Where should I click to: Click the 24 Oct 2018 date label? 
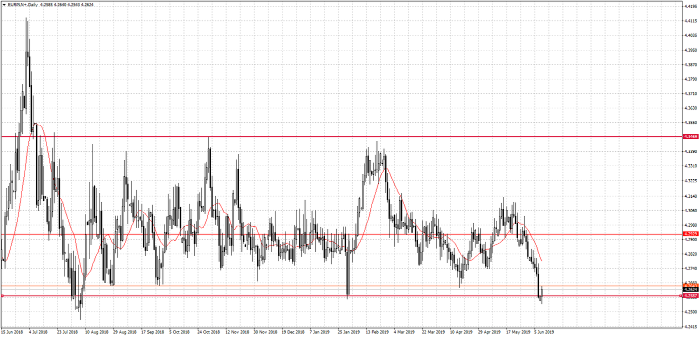tap(208, 332)
